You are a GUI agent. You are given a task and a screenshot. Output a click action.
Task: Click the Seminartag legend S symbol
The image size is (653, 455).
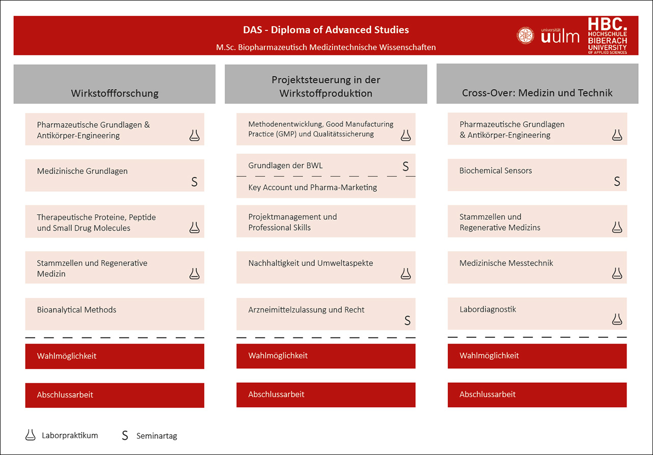125,436
